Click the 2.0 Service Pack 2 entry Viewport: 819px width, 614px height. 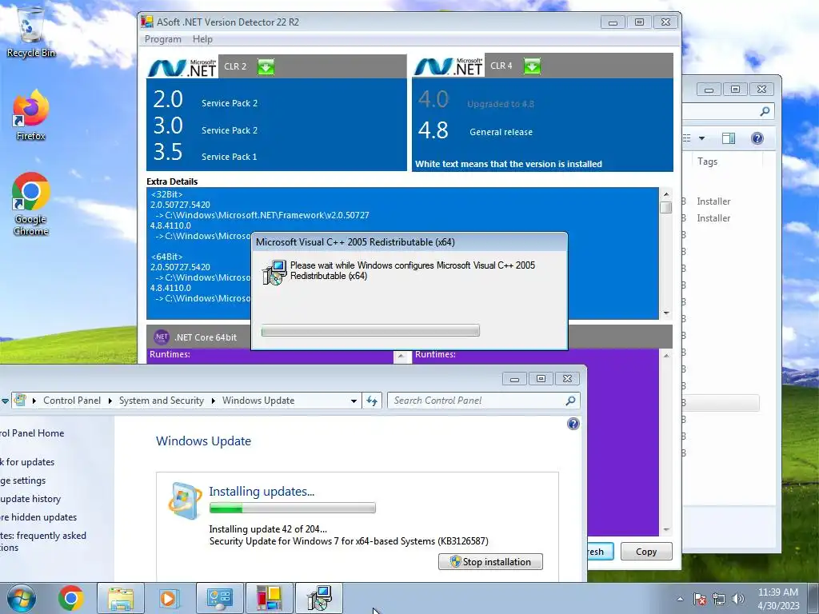(x=205, y=100)
